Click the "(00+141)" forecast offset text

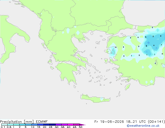pos(156,122)
